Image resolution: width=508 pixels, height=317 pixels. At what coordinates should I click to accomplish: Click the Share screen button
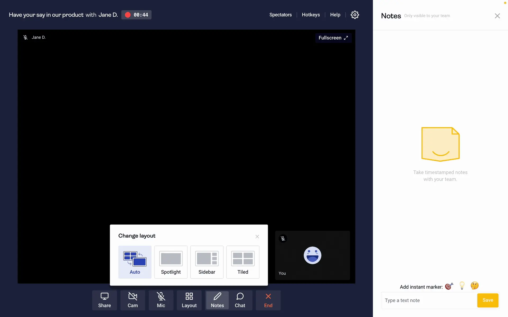[x=105, y=300]
